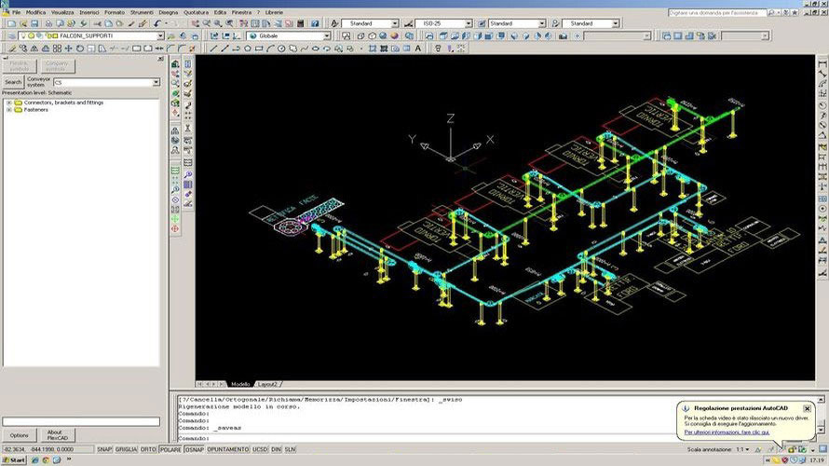Select the Line draw tool
Viewport: 829px width, 466px height.
pyautogui.click(x=213, y=48)
